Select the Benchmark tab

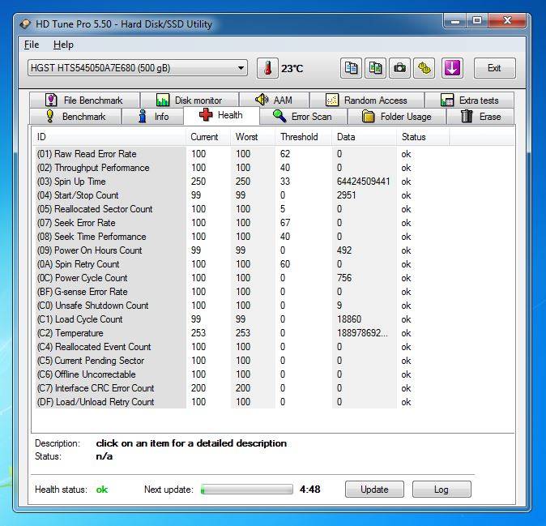75,117
